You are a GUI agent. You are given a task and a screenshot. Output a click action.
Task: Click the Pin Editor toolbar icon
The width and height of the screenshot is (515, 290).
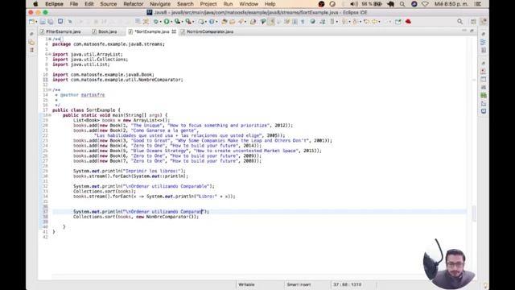398,22
